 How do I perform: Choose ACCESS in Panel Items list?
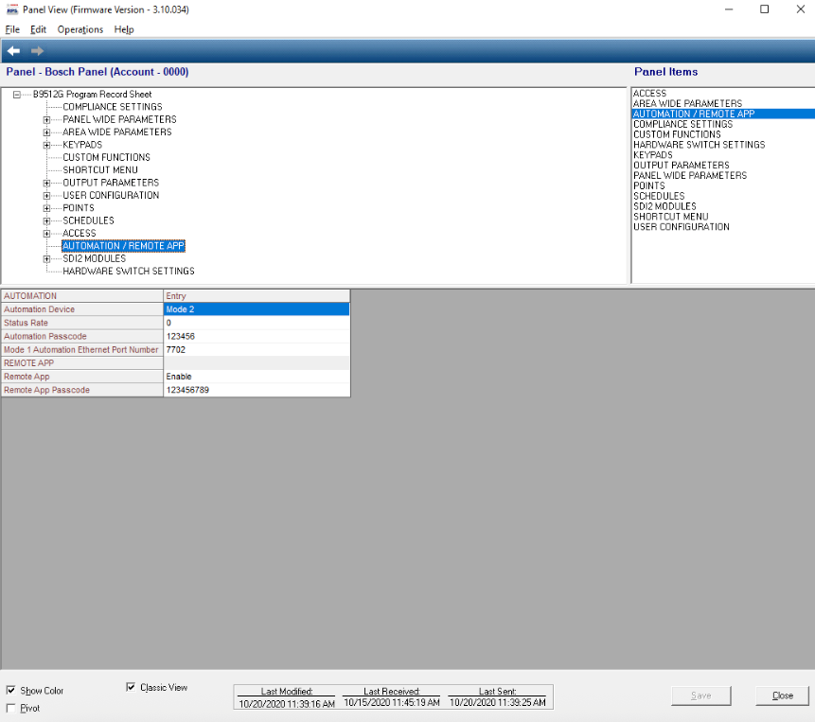(x=649, y=93)
